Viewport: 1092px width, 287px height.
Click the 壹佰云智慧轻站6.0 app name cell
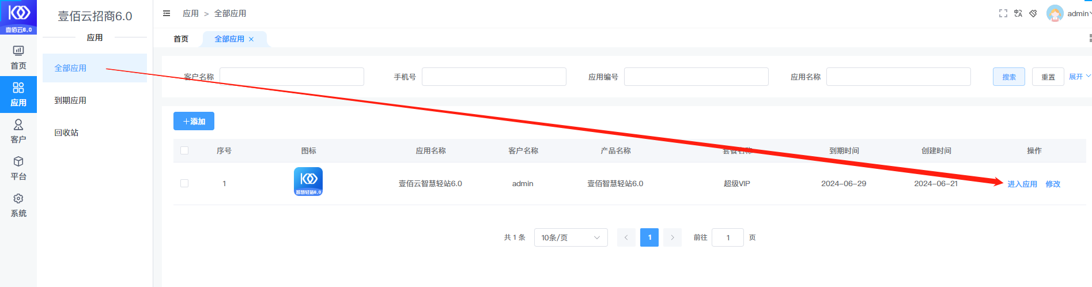430,183
